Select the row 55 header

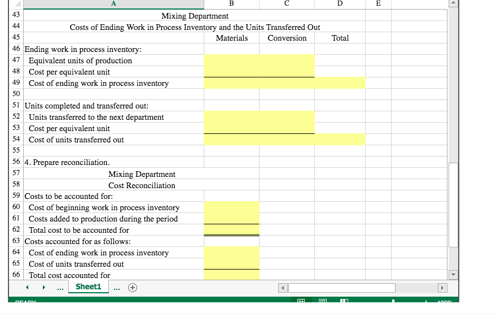(16, 150)
